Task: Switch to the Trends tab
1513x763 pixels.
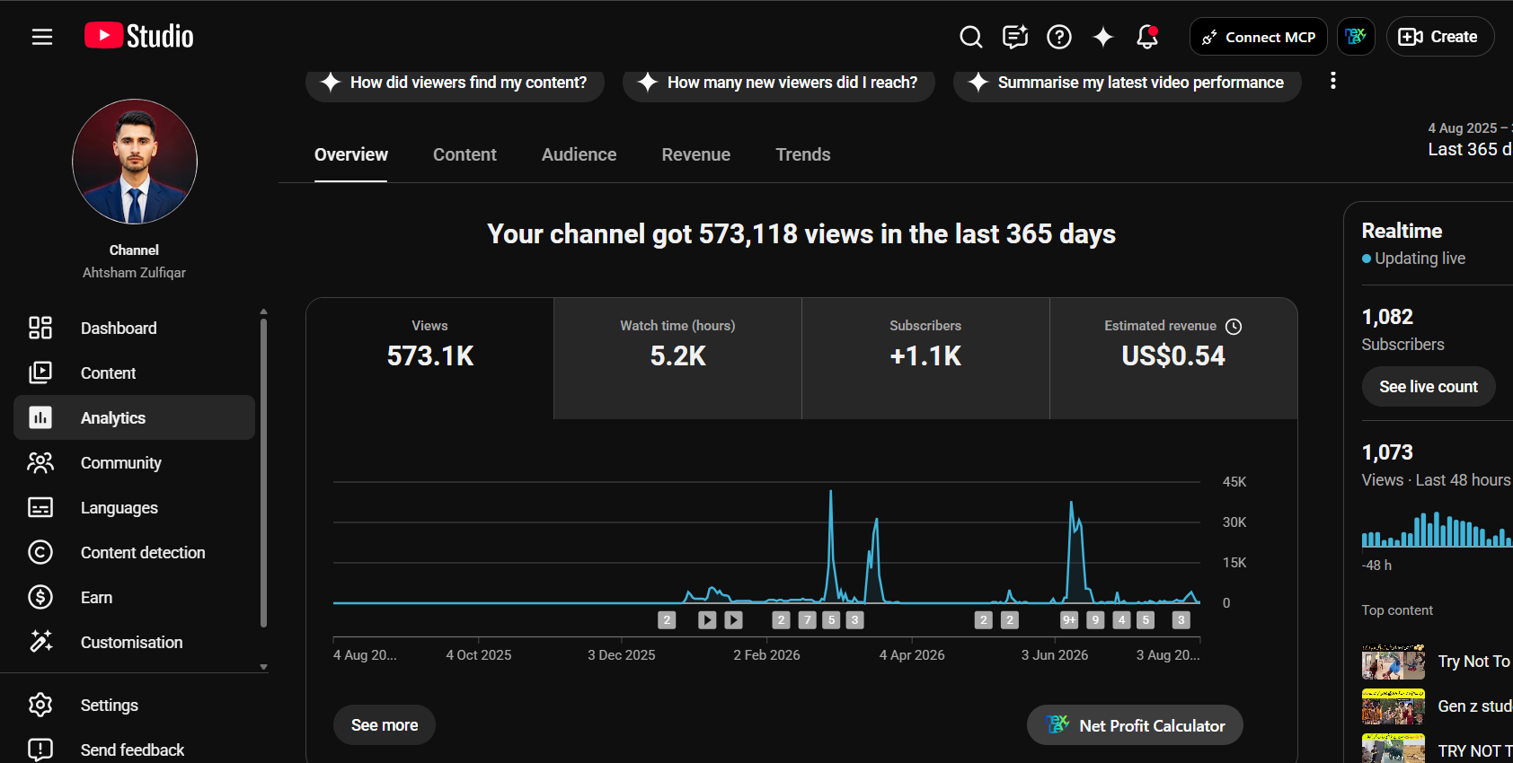Action: pos(803,154)
